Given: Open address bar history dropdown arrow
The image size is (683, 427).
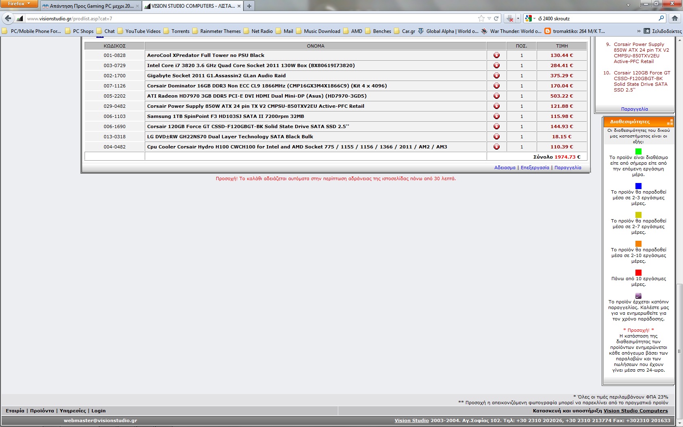Looking at the screenshot, I should click(x=489, y=18).
